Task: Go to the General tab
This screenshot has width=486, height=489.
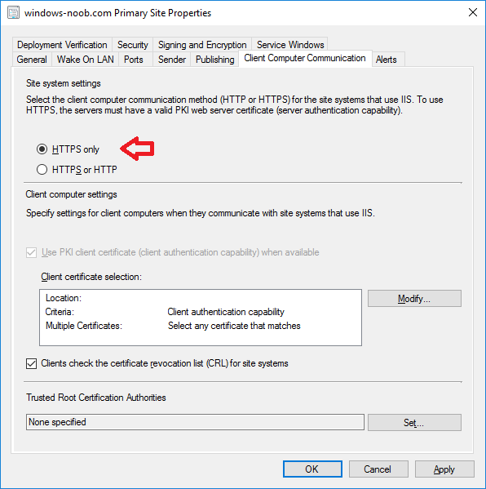Action: [x=32, y=60]
